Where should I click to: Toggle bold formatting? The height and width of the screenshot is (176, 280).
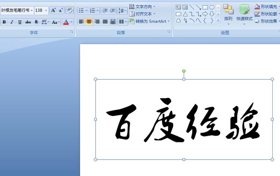4,22
